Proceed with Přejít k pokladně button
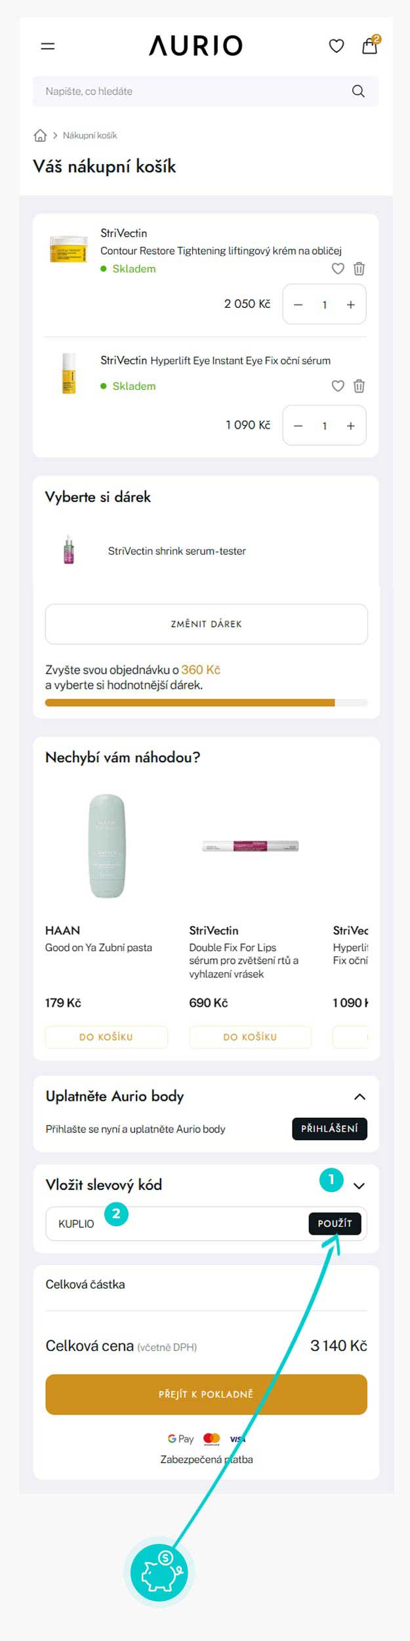Image resolution: width=410 pixels, height=1641 pixels. coord(206,1394)
